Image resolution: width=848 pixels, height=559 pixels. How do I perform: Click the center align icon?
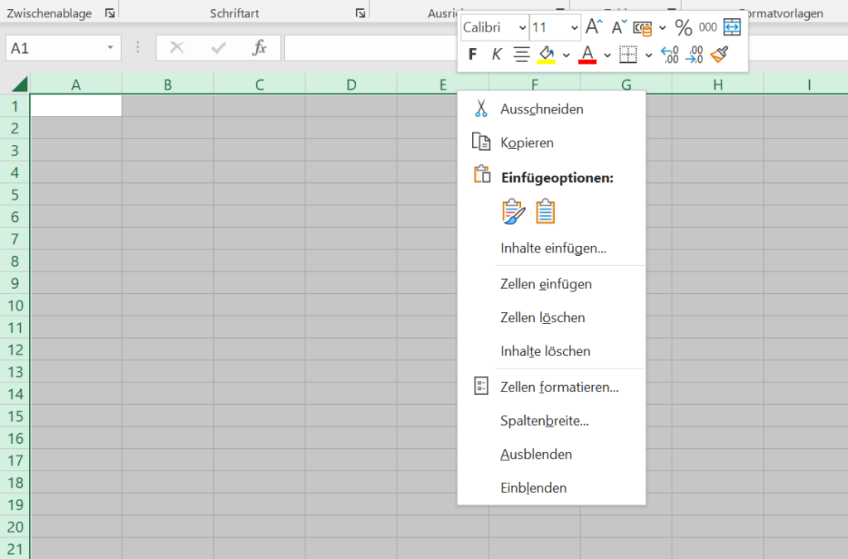pos(522,55)
